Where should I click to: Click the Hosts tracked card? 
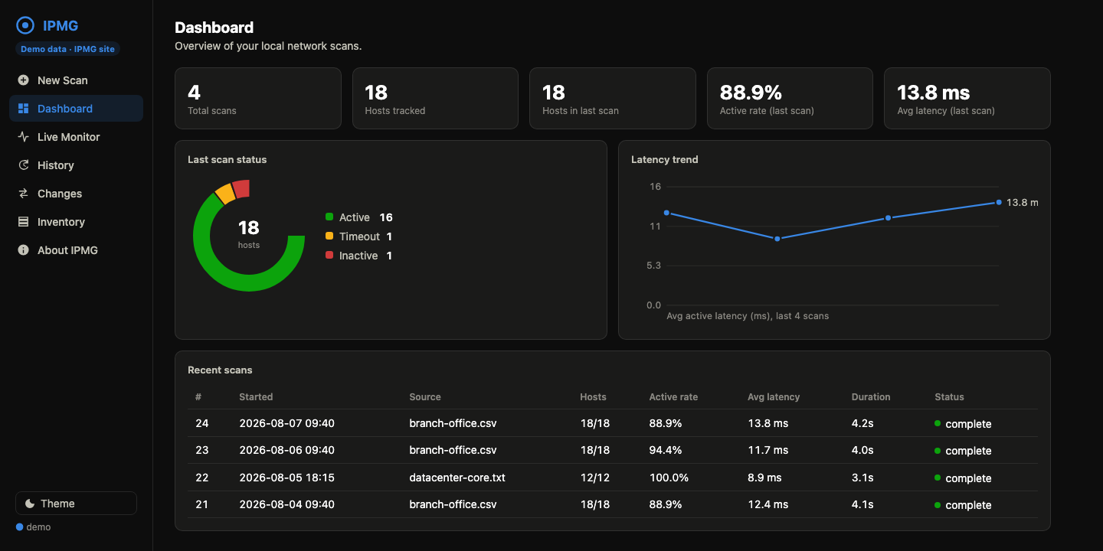(x=435, y=98)
